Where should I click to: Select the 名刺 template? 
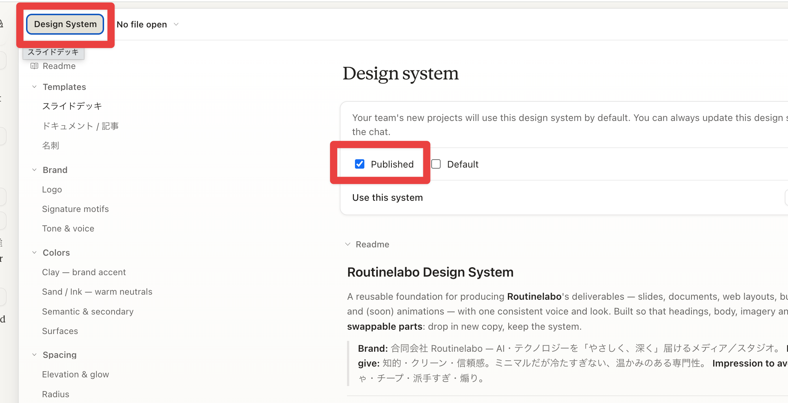point(51,146)
